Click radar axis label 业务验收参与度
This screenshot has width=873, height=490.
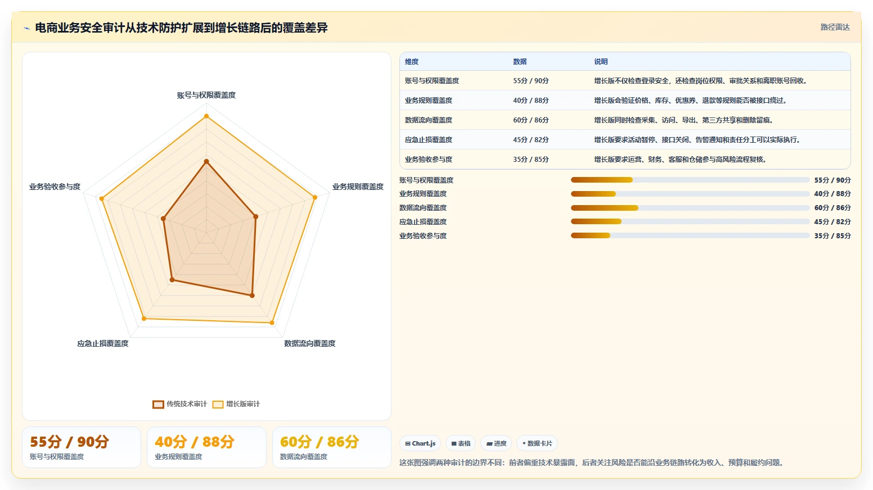55,187
